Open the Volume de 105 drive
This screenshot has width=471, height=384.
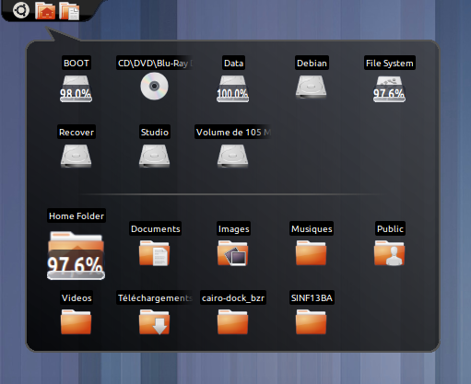[x=232, y=156]
